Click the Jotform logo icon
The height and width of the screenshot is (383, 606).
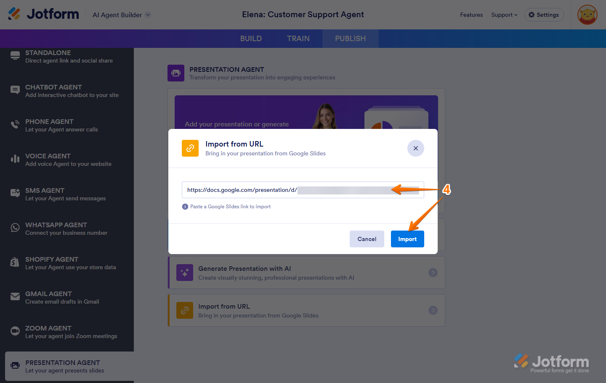point(14,14)
